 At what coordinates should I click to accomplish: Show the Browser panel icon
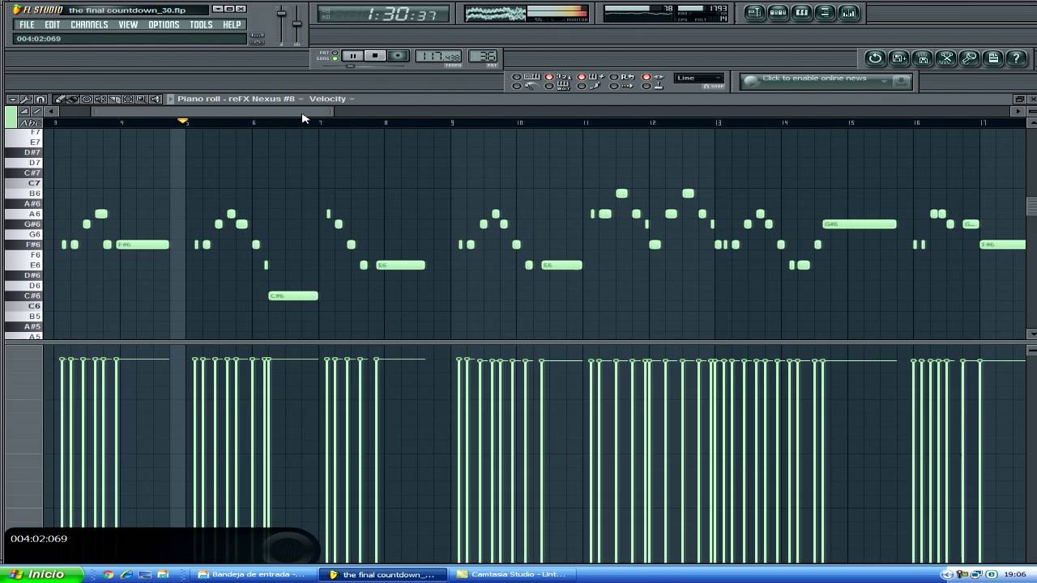pyautogui.click(x=825, y=12)
